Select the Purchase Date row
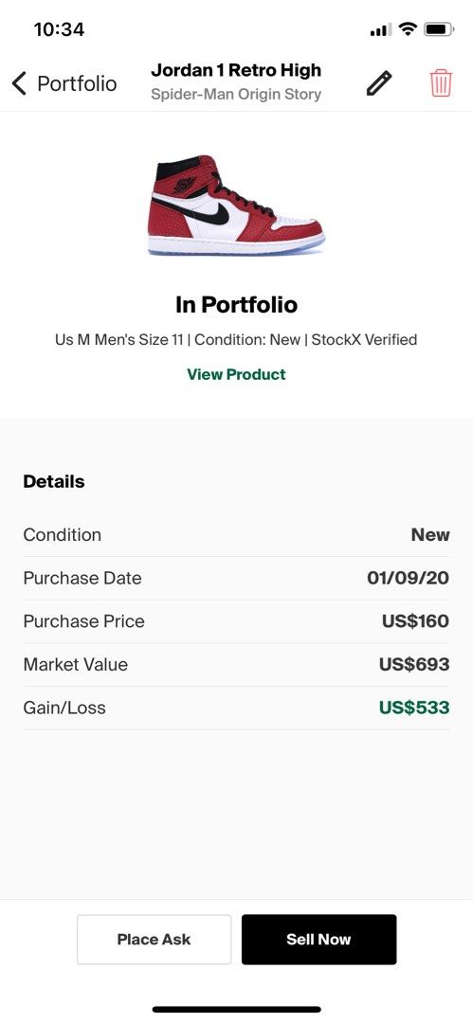This screenshot has height=1023, width=473. click(x=237, y=578)
